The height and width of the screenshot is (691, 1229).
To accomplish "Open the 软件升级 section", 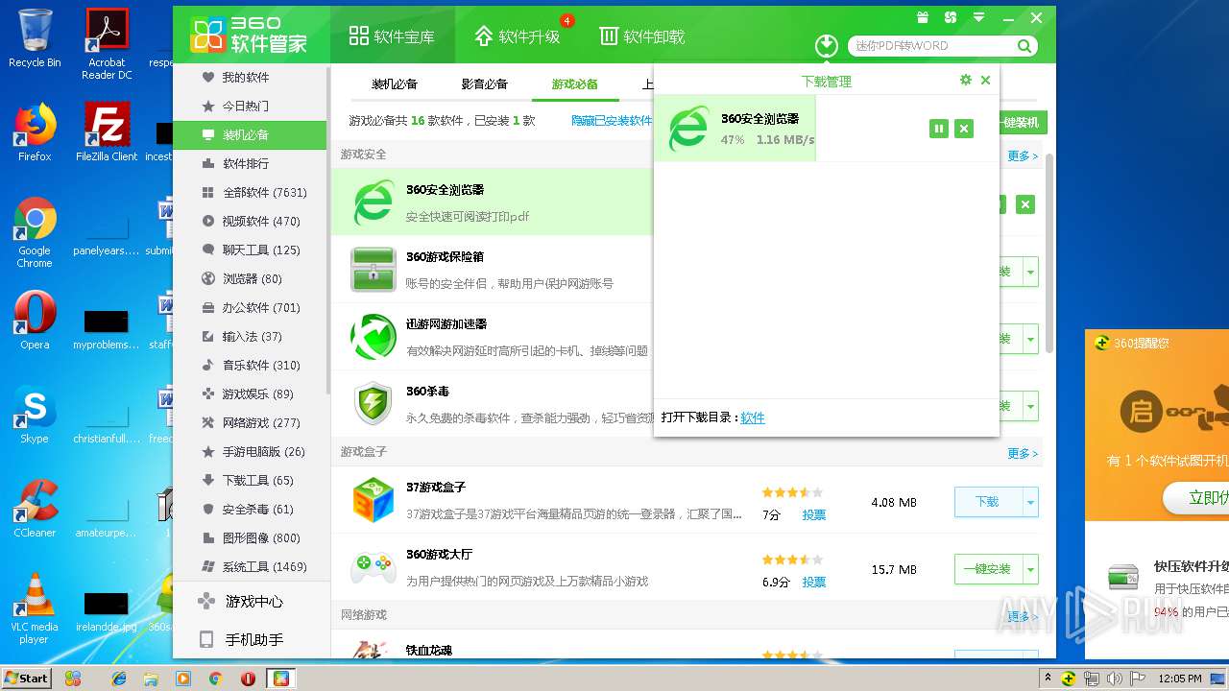I will 518,36.
